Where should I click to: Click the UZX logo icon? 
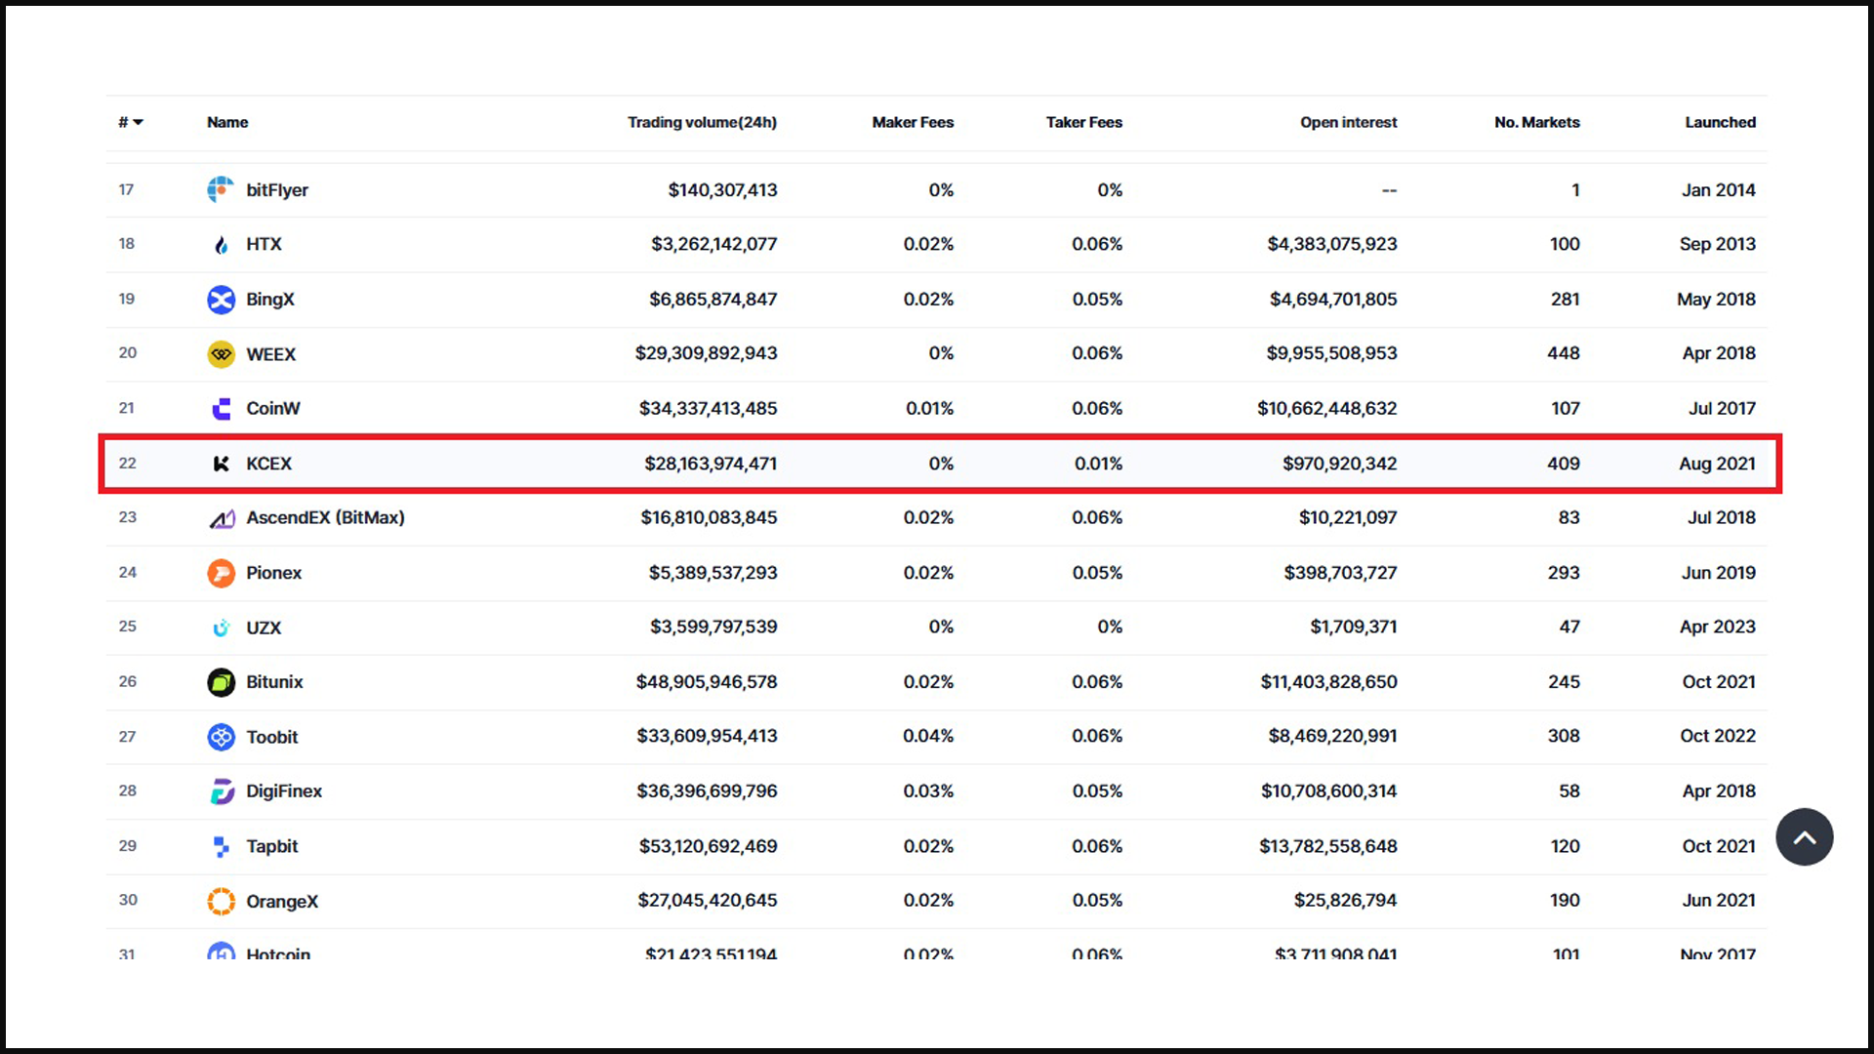(221, 628)
